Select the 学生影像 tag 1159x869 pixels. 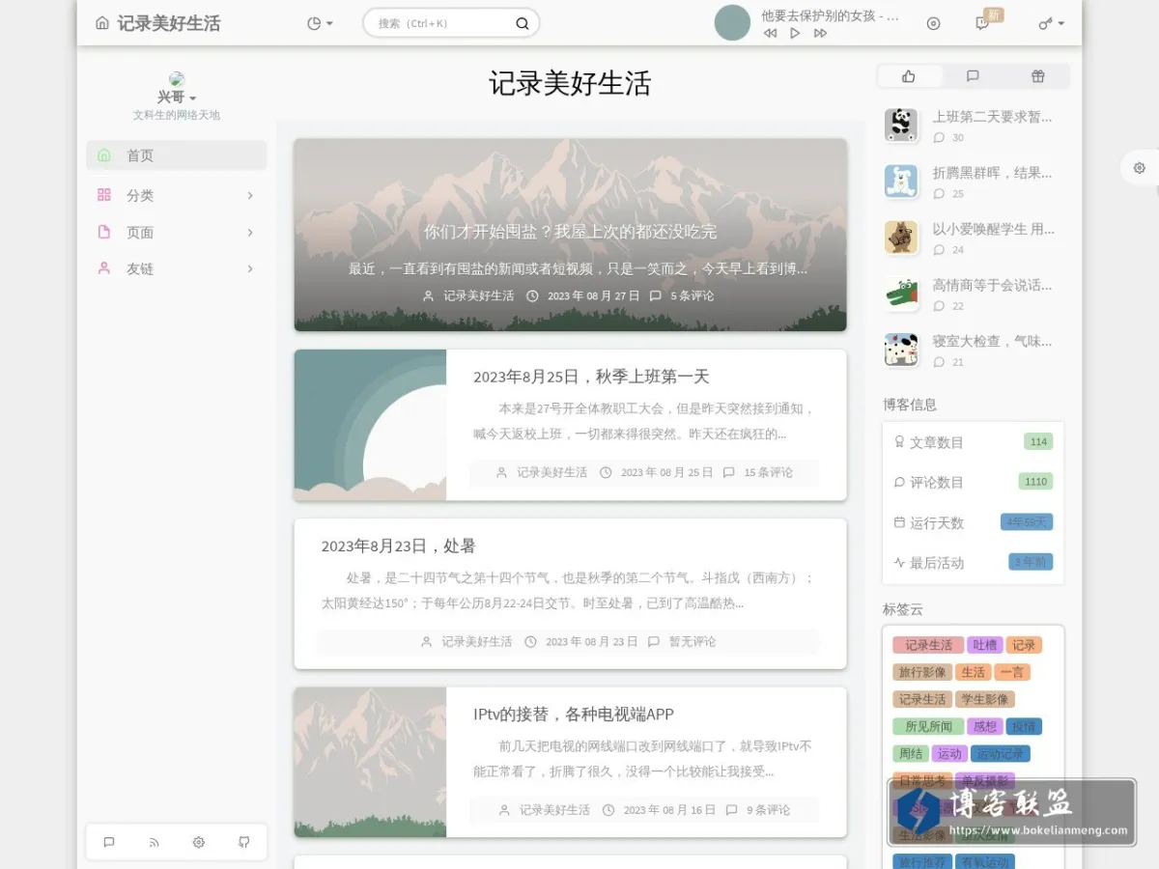point(985,699)
